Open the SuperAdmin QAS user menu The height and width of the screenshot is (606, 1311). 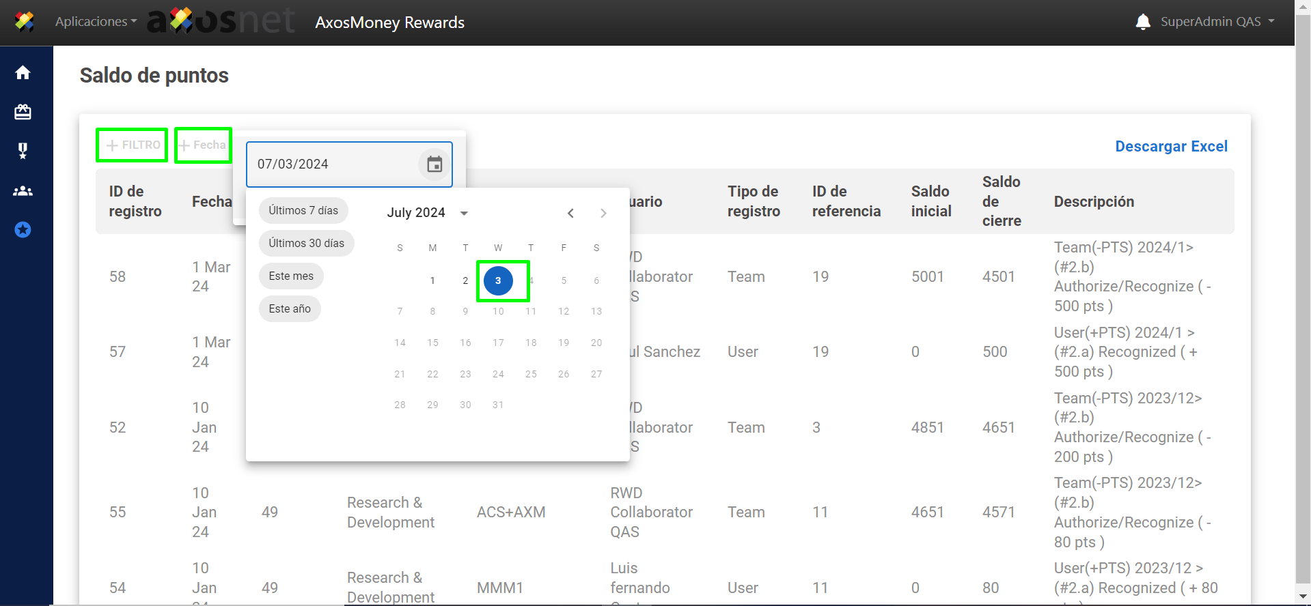pos(1217,22)
